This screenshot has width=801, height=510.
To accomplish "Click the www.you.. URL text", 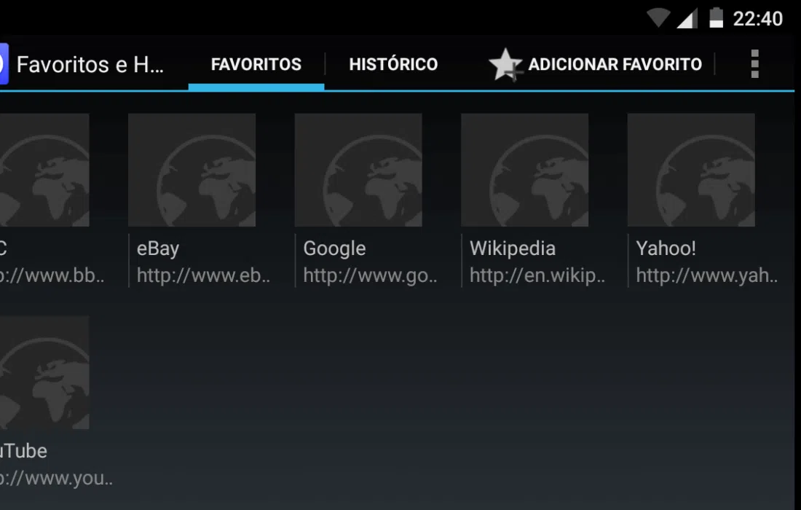I will (56, 479).
